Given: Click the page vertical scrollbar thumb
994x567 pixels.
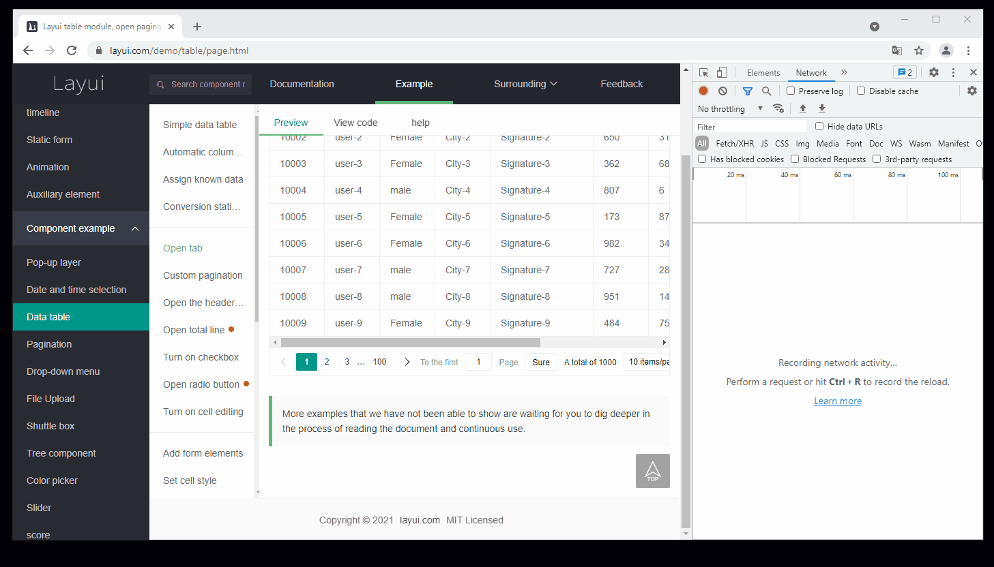Looking at the screenshot, I should click(686, 341).
